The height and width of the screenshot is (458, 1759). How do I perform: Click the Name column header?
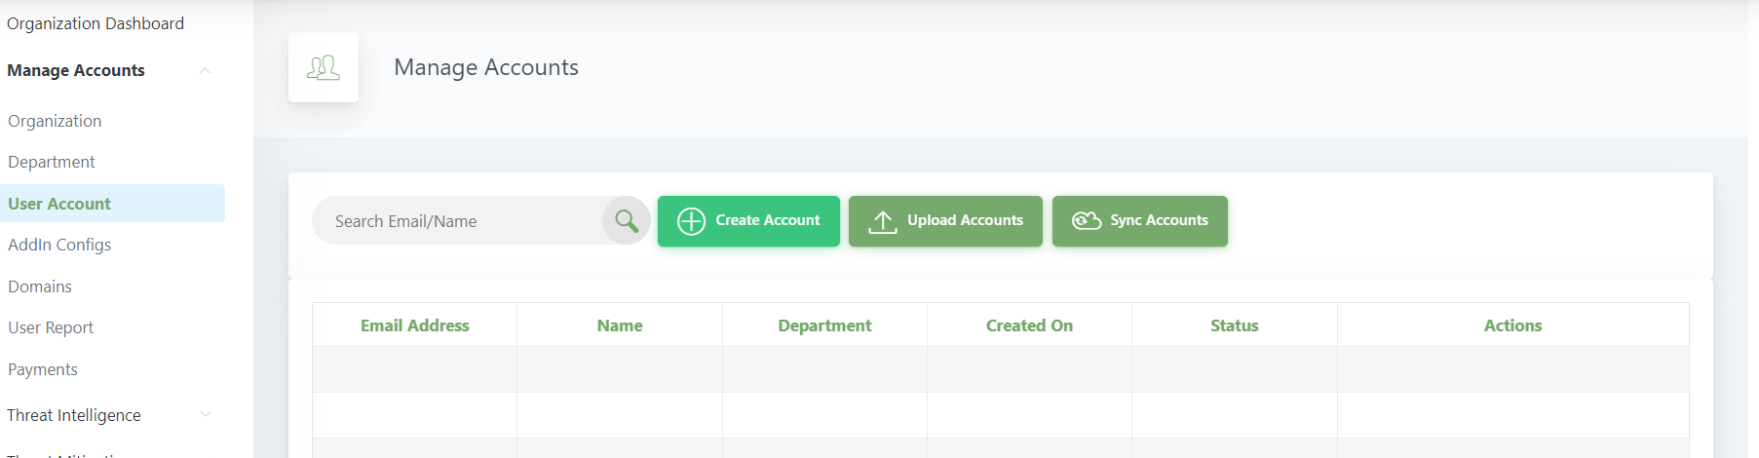coord(620,325)
